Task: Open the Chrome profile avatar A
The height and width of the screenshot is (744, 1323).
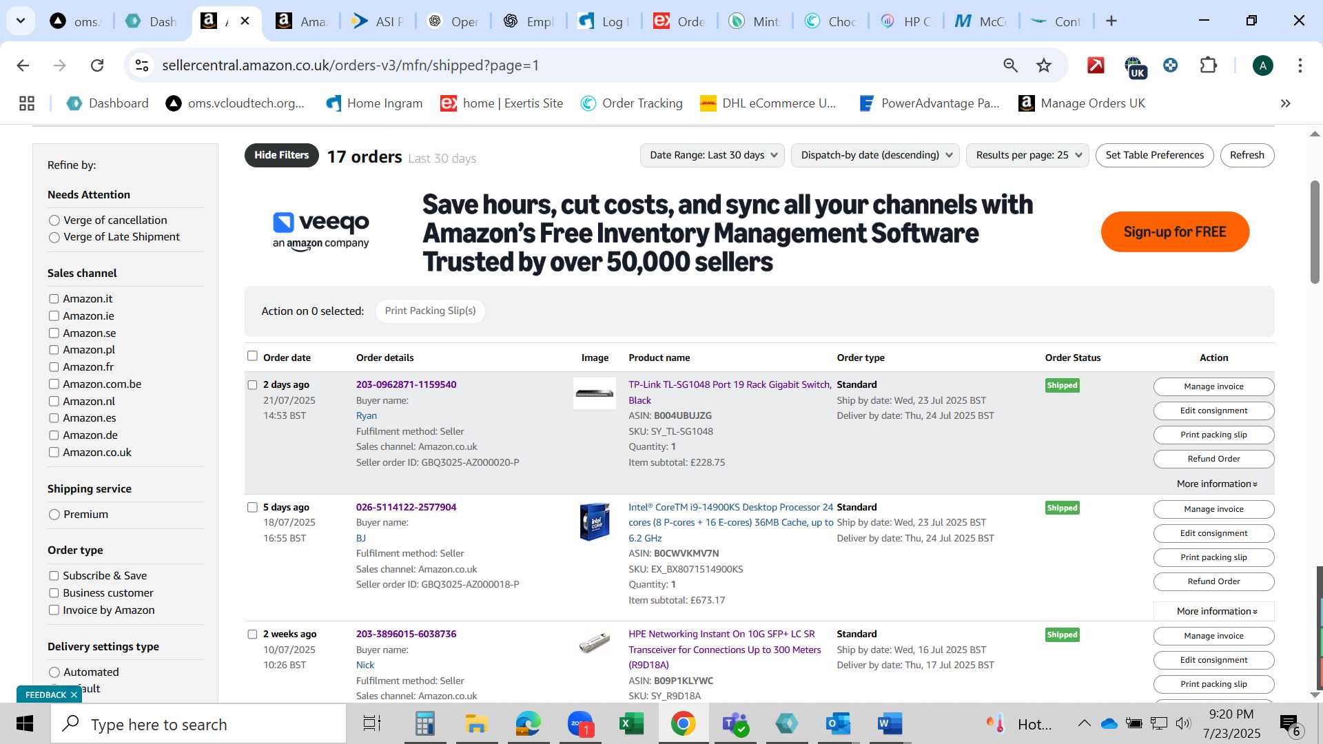Action: [1262, 65]
